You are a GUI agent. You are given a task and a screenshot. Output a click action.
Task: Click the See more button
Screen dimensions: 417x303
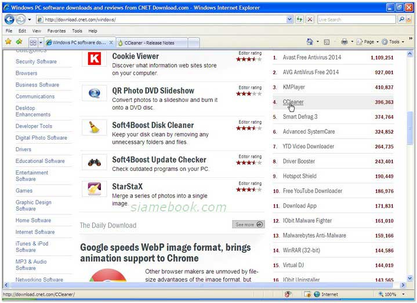click(248, 224)
